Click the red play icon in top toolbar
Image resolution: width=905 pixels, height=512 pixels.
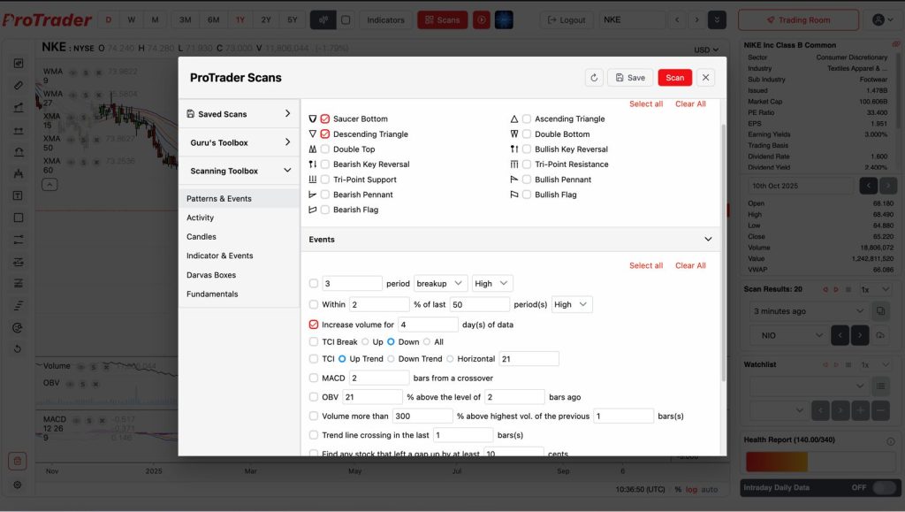click(482, 19)
